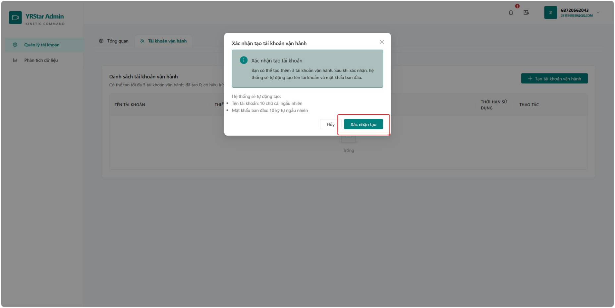Click the Hủy button
The image size is (615, 308).
(x=330, y=124)
